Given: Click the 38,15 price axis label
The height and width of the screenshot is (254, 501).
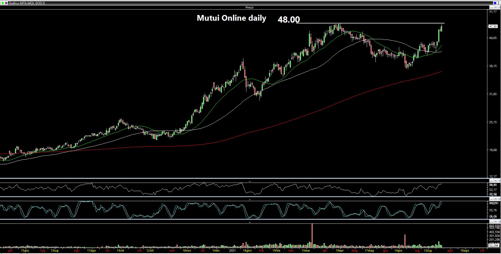Looking at the screenshot, I should coord(493,66).
